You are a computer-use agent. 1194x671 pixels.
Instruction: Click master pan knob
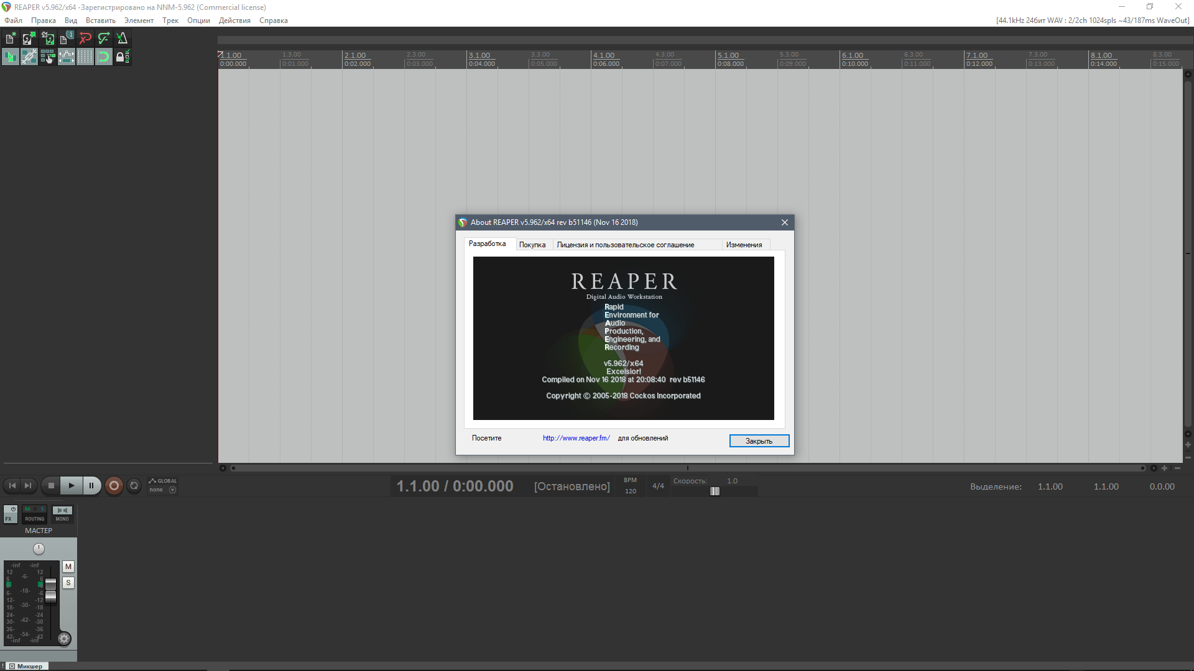[39, 549]
